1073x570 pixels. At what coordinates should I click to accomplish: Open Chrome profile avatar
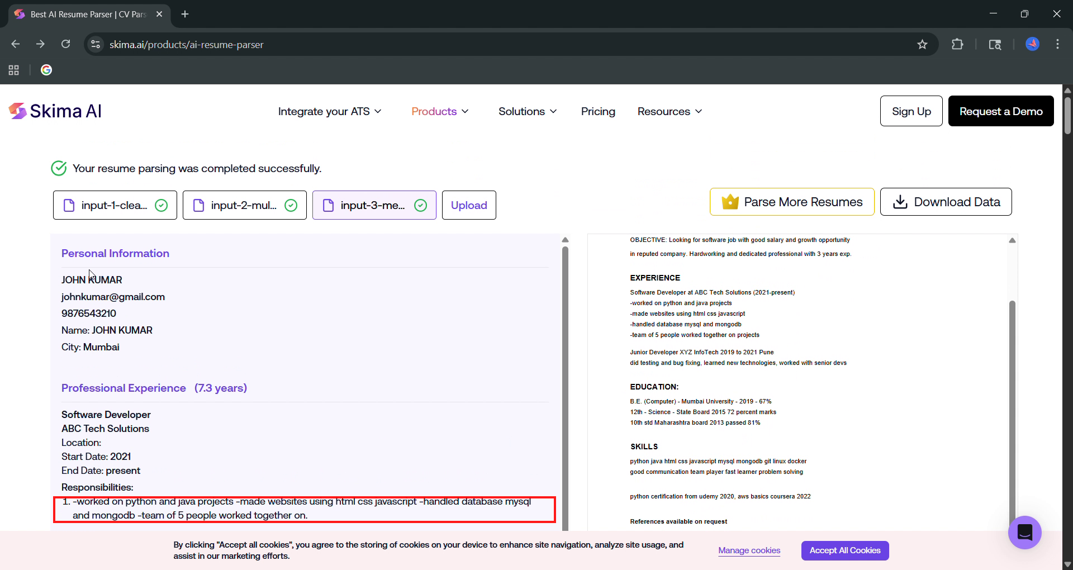(x=1032, y=44)
